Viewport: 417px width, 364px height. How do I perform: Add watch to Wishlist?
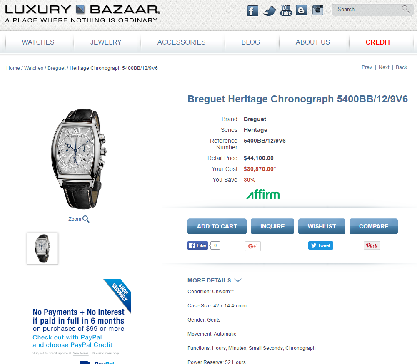[x=322, y=226]
